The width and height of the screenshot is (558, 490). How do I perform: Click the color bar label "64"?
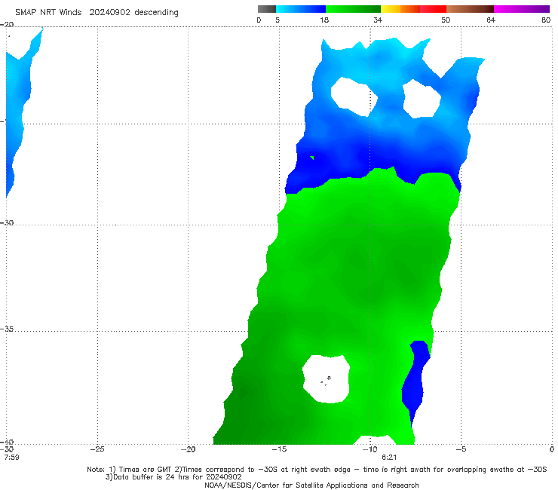(491, 20)
